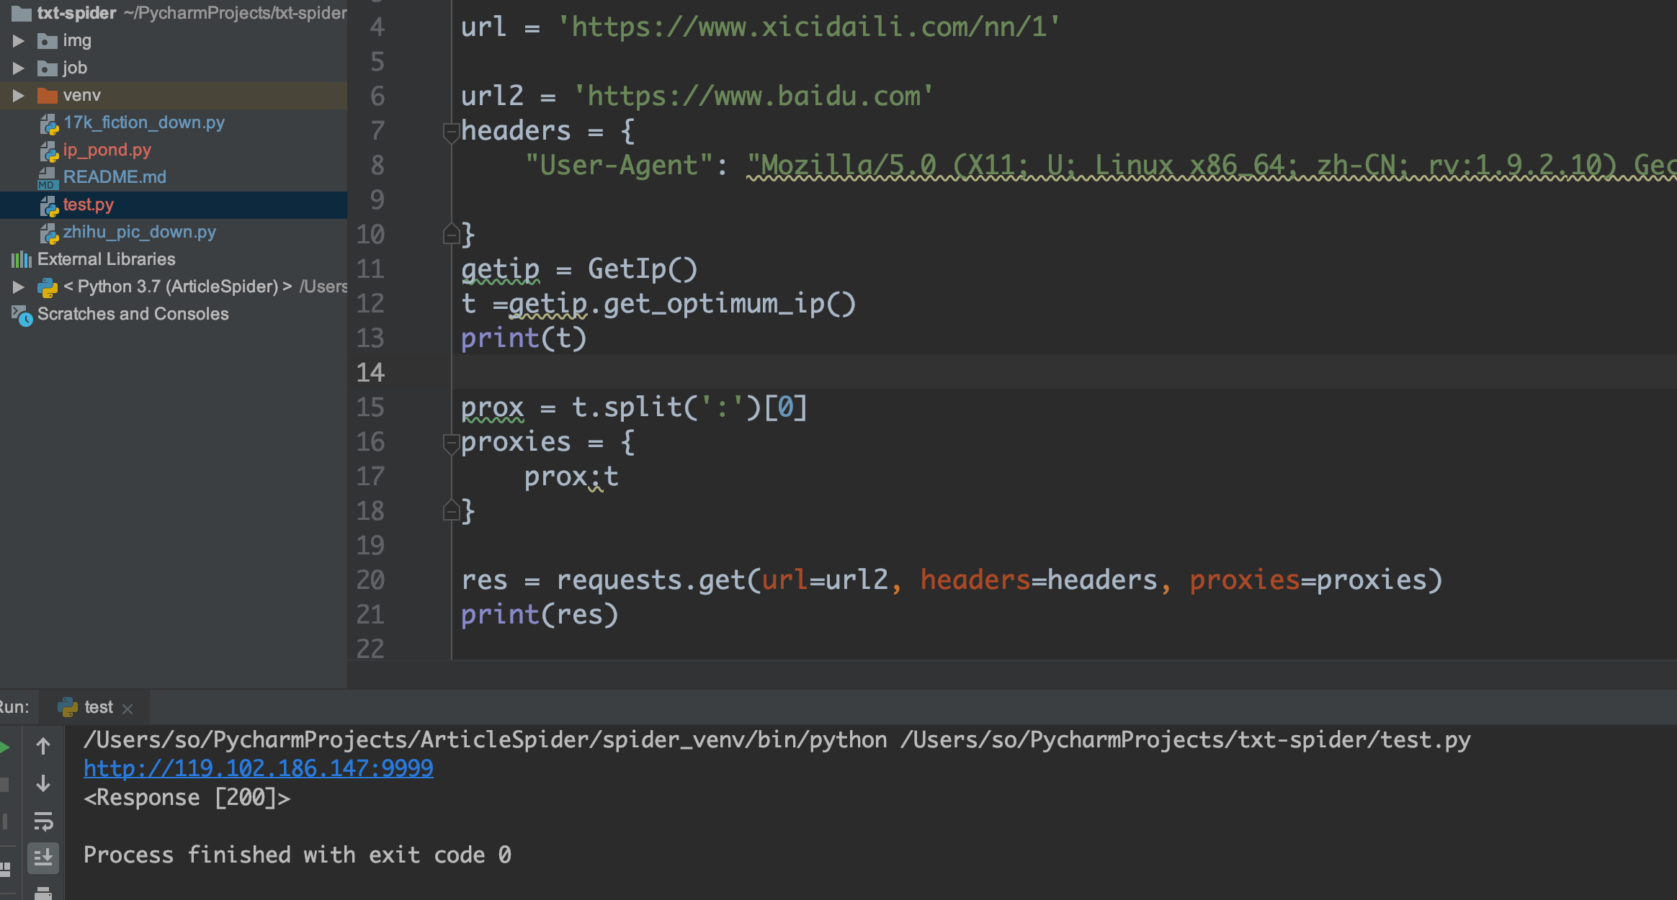Toggle soft-wrap in Run console
This screenshot has height=900, width=1677.
43,821
